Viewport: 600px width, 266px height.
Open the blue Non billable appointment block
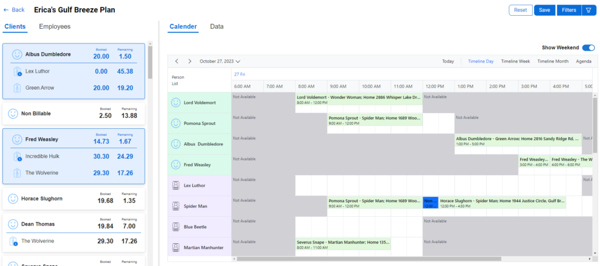click(431, 203)
